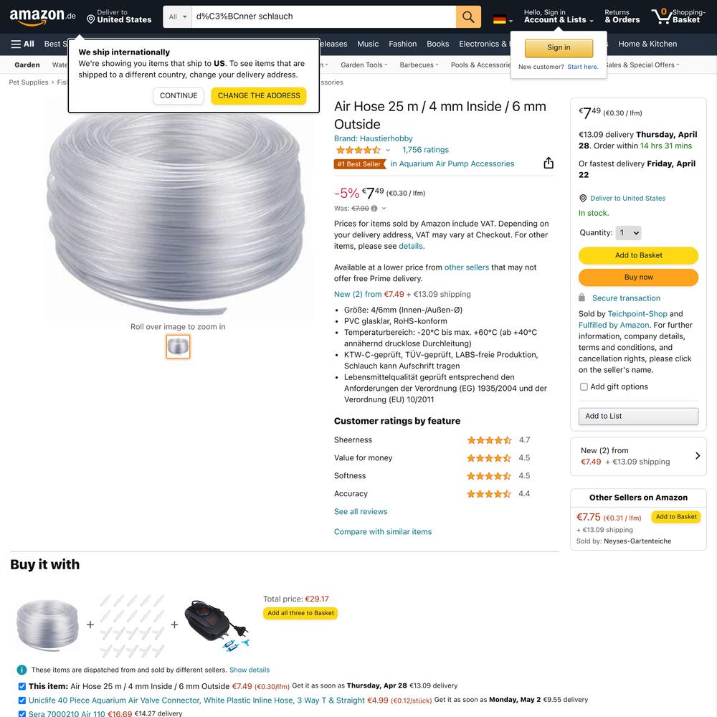Click the Amazon.de logo
This screenshot has height=717, width=717.
pyautogui.click(x=42, y=16)
